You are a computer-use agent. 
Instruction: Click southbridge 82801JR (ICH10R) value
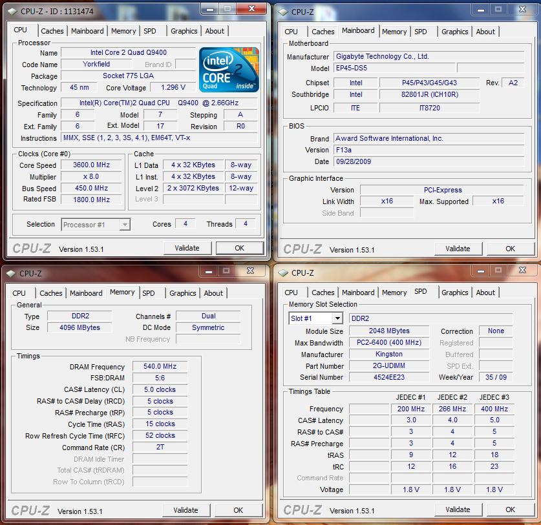tap(430, 94)
